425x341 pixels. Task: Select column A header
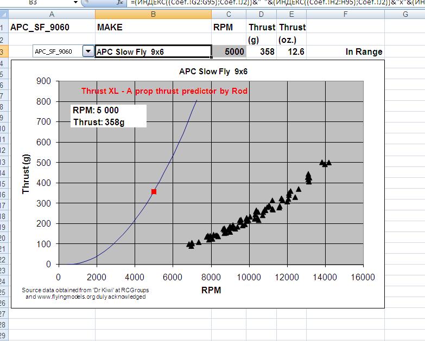(x=52, y=14)
